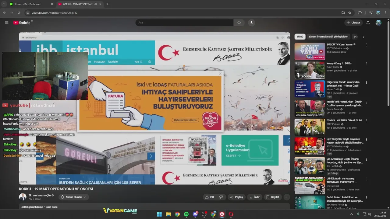This screenshot has height=219, width=390.
Task: Open the Yılmaz Özdil video thumbnail
Action: pos(310,89)
